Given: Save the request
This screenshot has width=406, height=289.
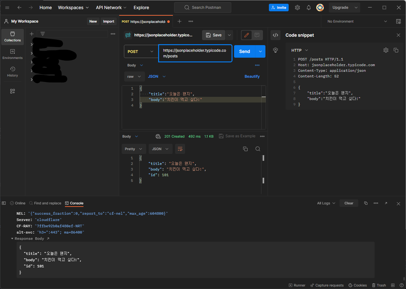Looking at the screenshot, I should point(214,35).
